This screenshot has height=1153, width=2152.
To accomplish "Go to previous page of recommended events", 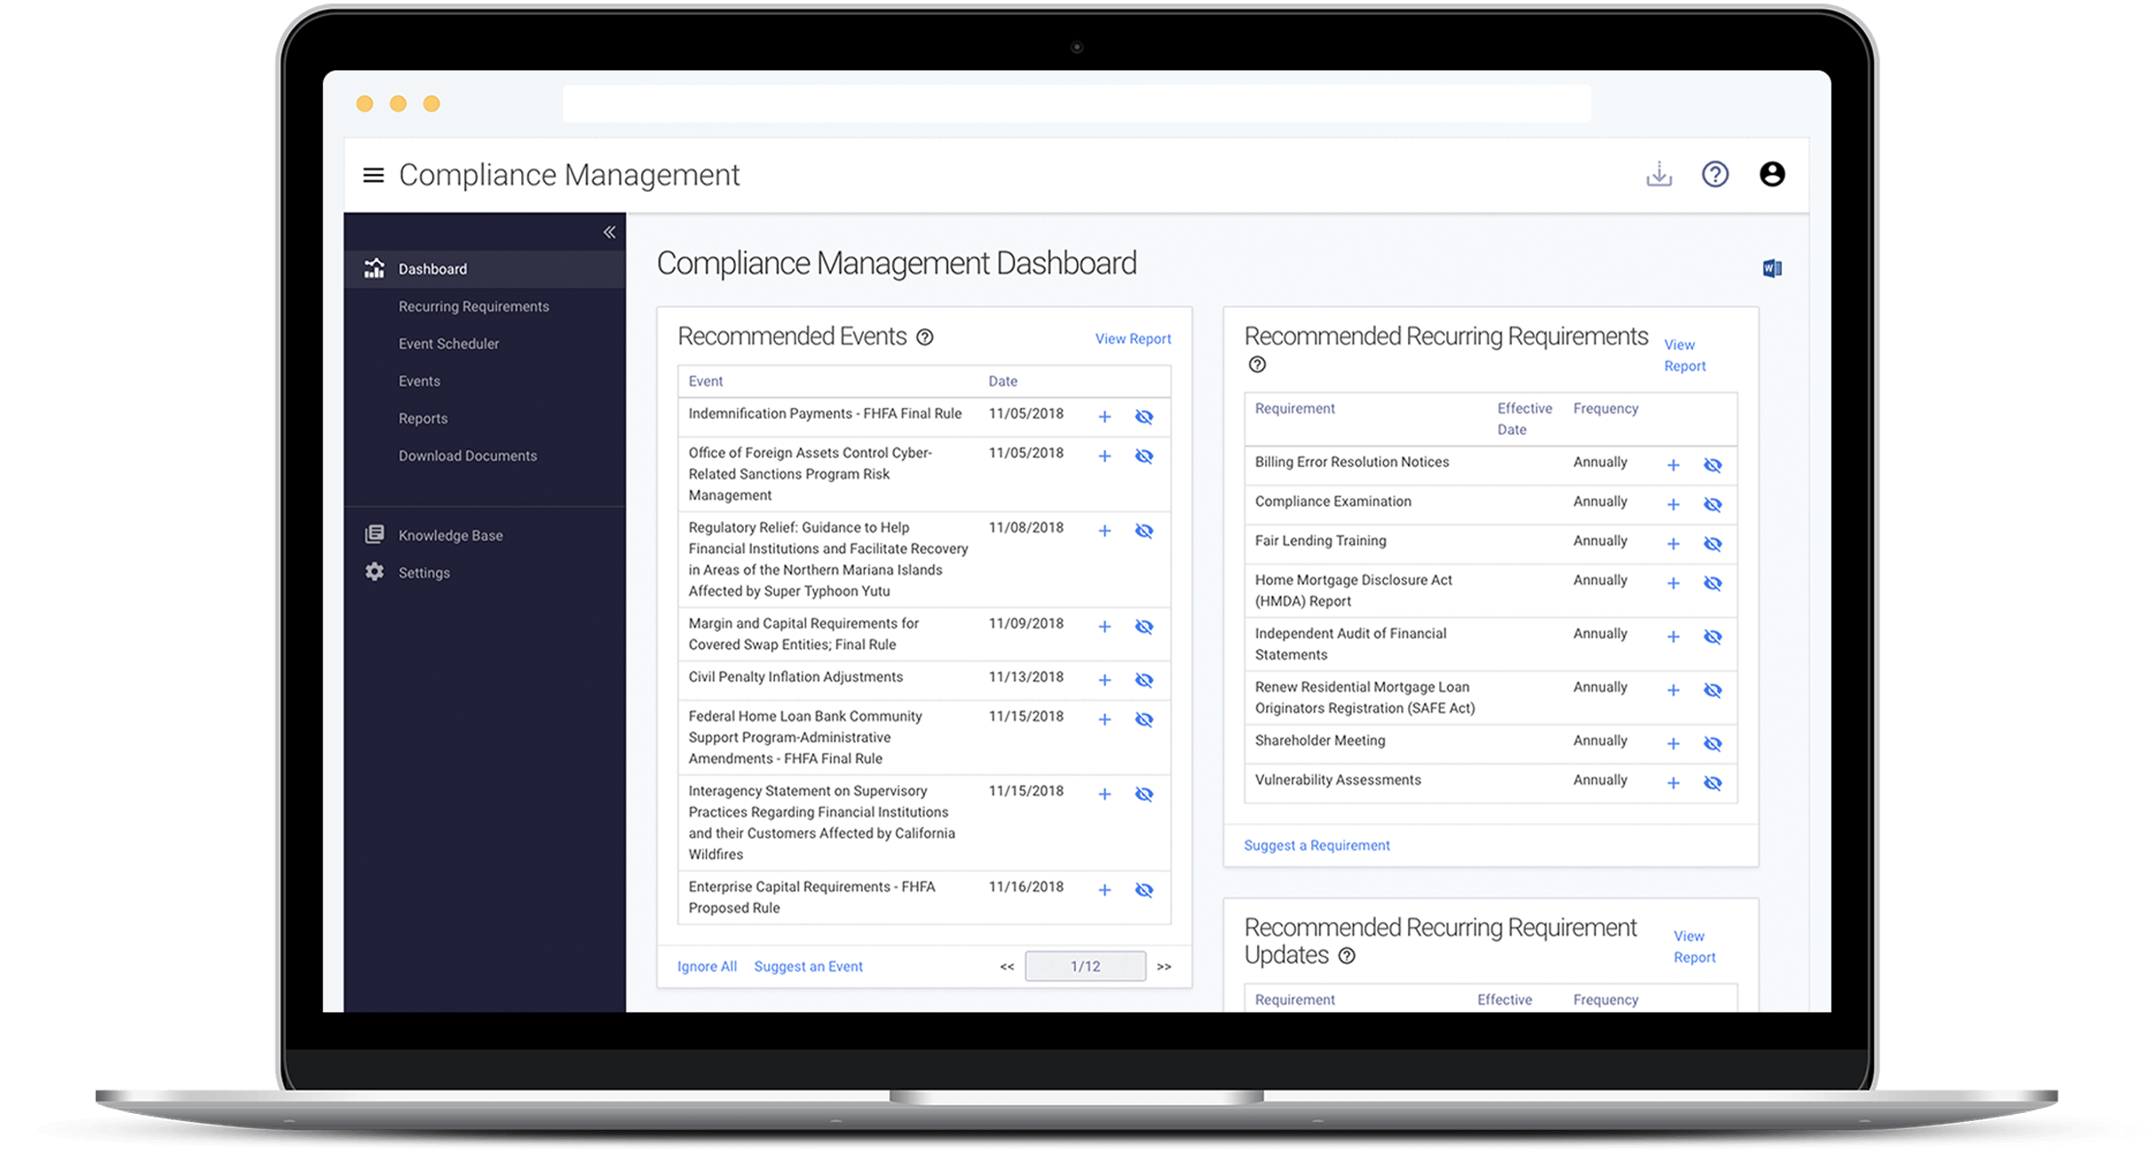I will 1006,967.
